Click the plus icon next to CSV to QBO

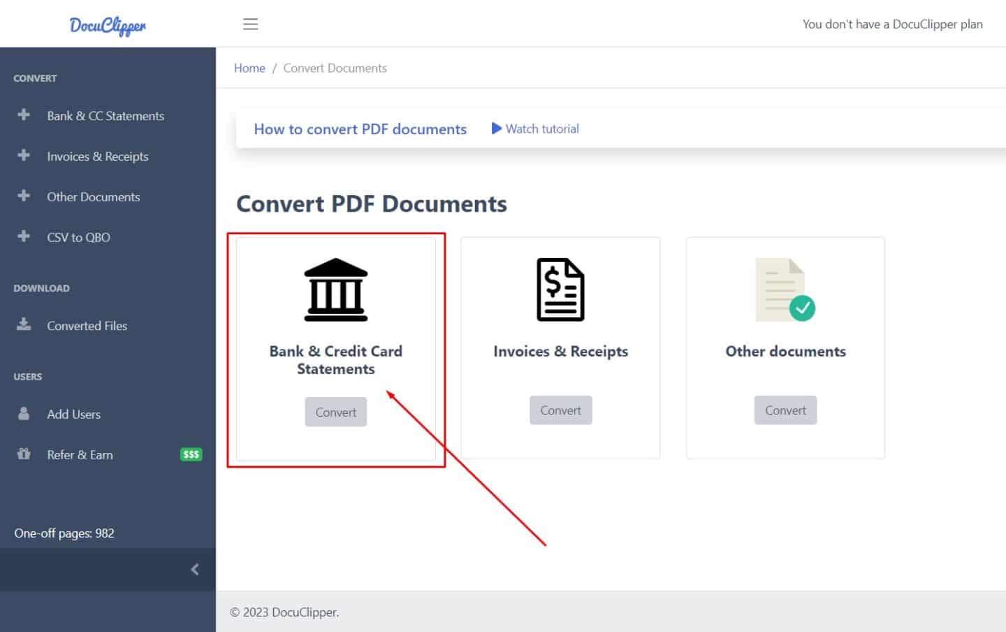23,237
